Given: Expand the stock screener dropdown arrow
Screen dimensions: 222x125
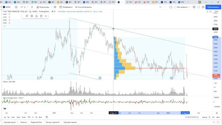Looking at the screenshot, I should [x=17, y=122].
